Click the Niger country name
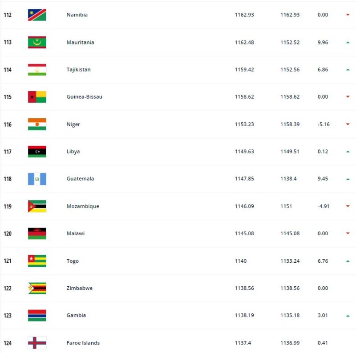 pos(73,124)
